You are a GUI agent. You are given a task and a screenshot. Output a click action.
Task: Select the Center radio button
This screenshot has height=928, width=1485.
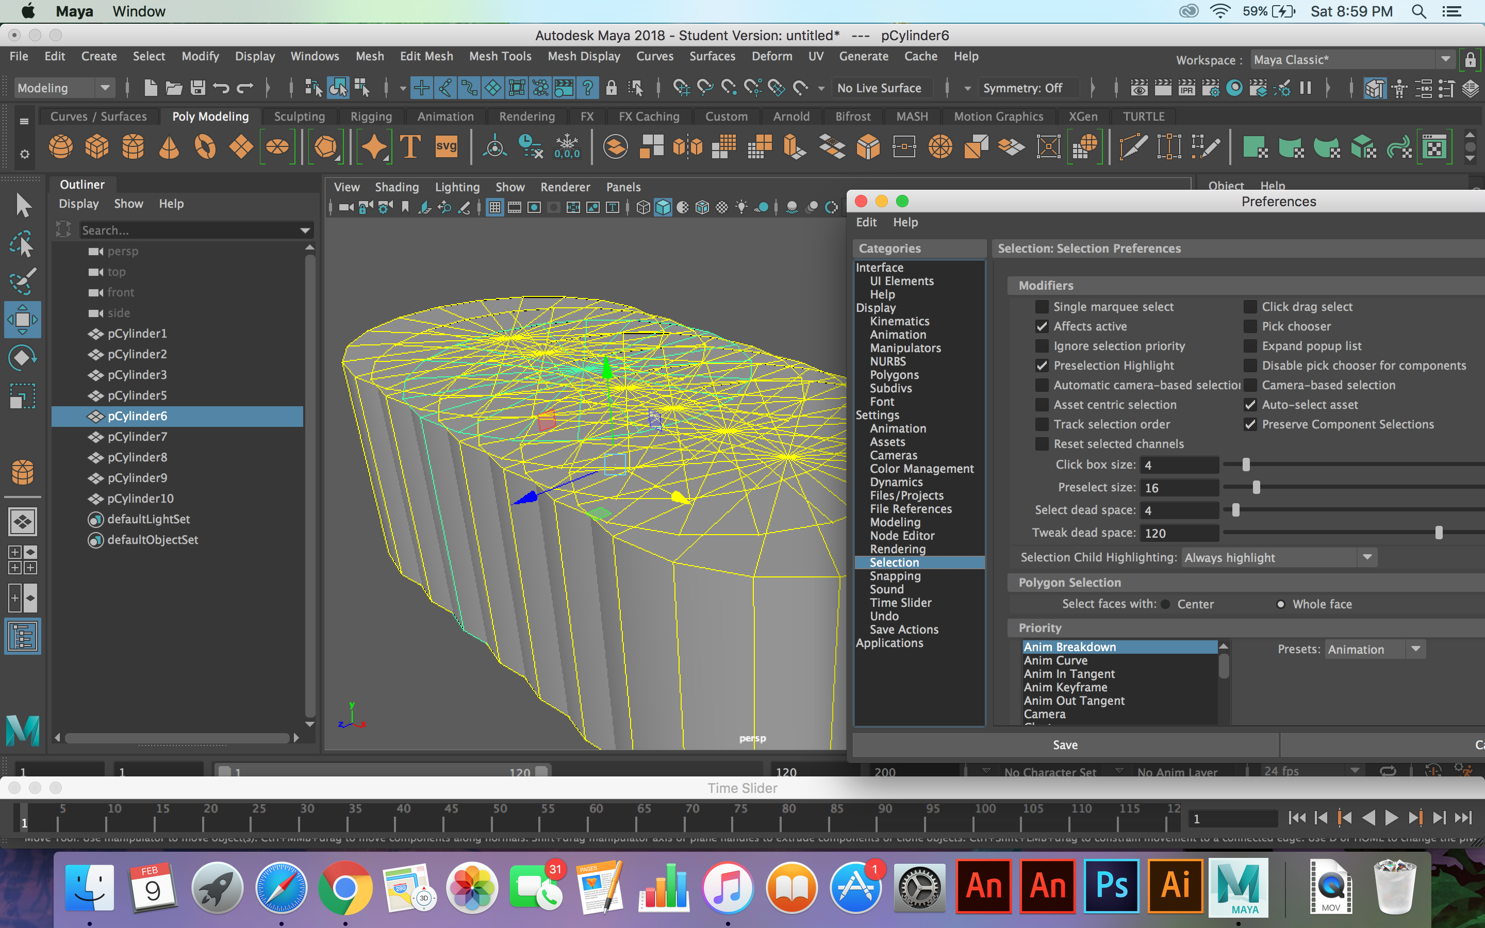(1165, 604)
